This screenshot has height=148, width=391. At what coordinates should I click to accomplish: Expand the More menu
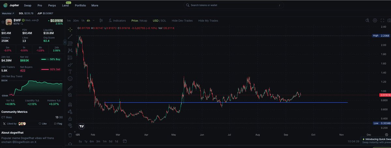tap(94, 6)
